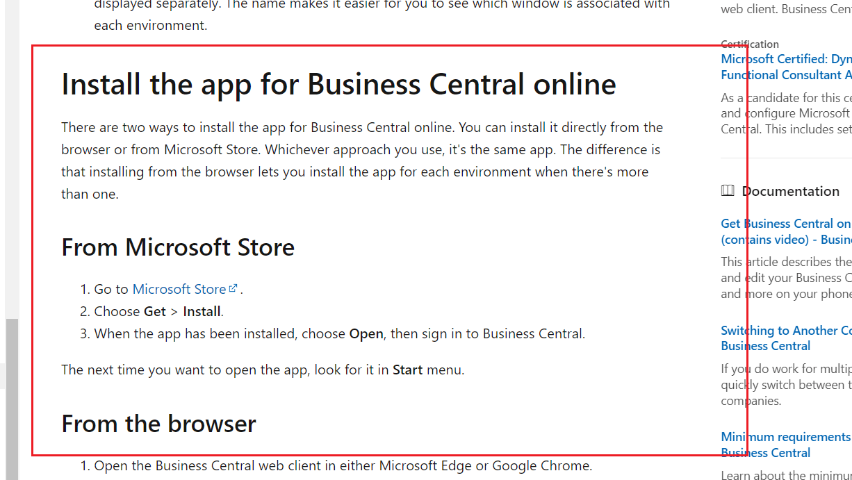852x480 pixels.
Task: Open Switching to Another Company article link
Action: coord(786,338)
